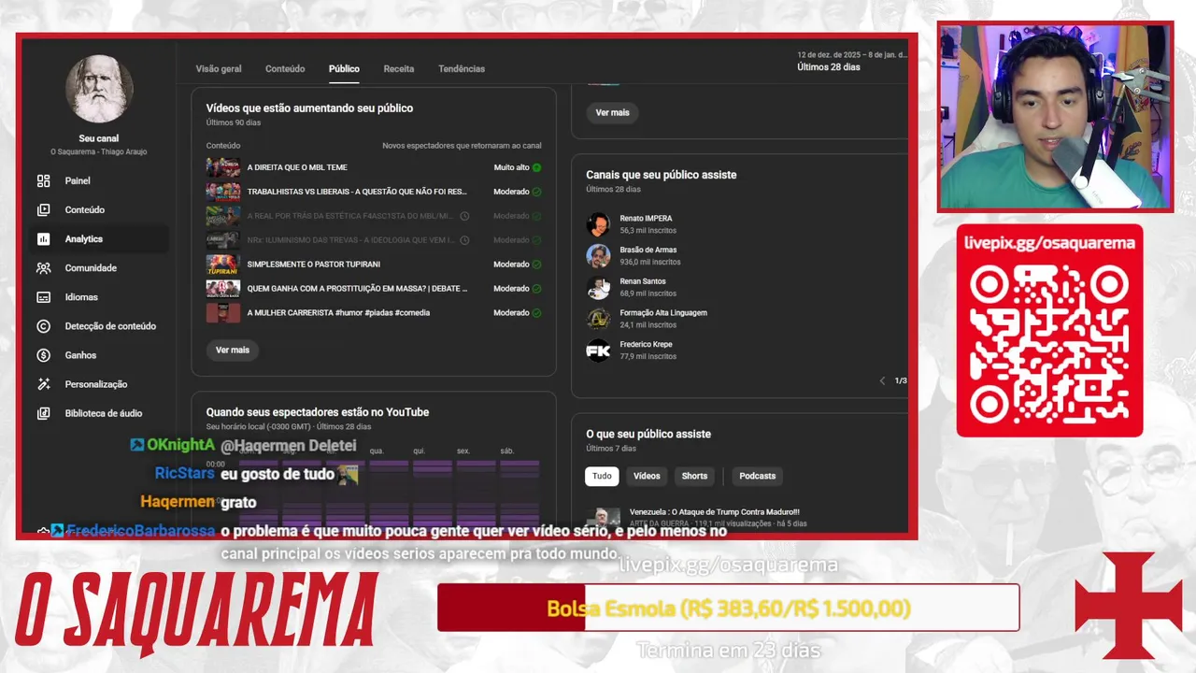Click Ver mais in top right card

point(613,112)
